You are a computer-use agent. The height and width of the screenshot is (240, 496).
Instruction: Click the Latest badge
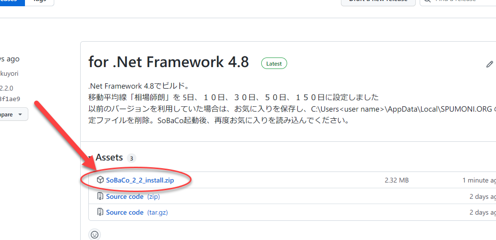(x=274, y=64)
